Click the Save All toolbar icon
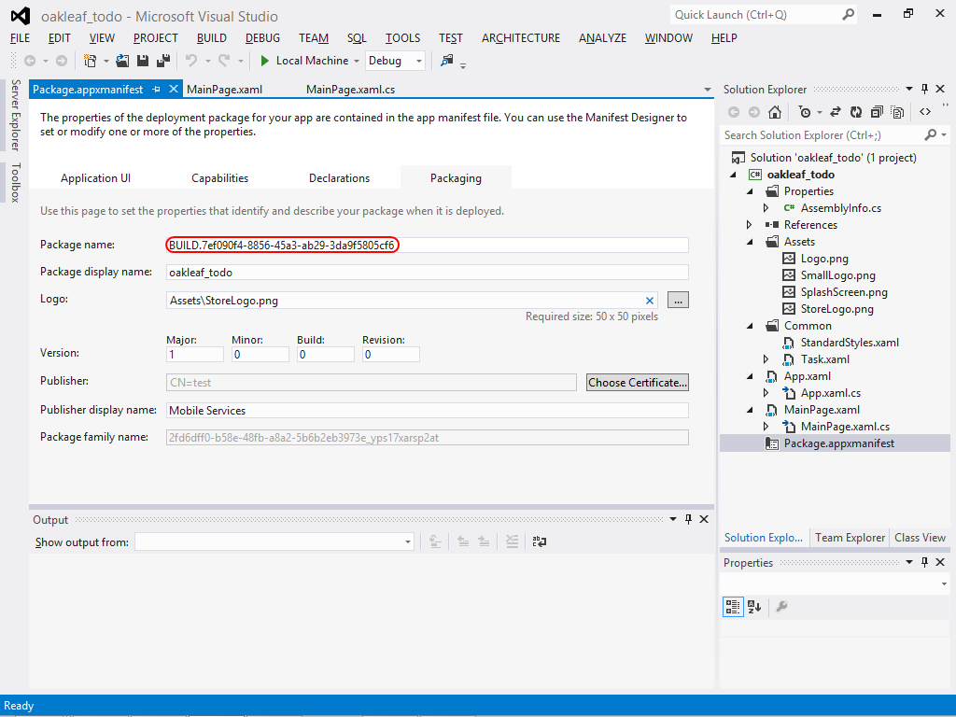 click(162, 61)
